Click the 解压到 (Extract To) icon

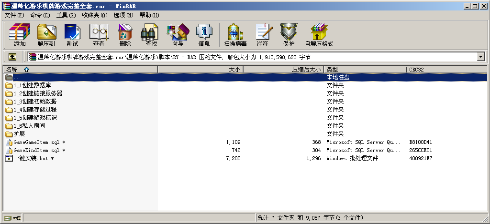[46, 35]
